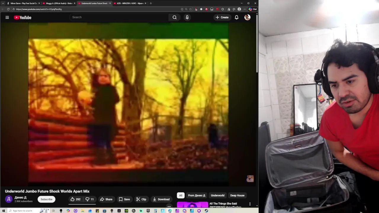The width and height of the screenshot is (379, 213).
Task: Open Steam from the taskbar
Action: pos(206,211)
